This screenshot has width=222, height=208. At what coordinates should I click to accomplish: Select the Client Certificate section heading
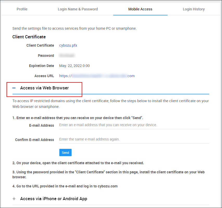(29, 37)
